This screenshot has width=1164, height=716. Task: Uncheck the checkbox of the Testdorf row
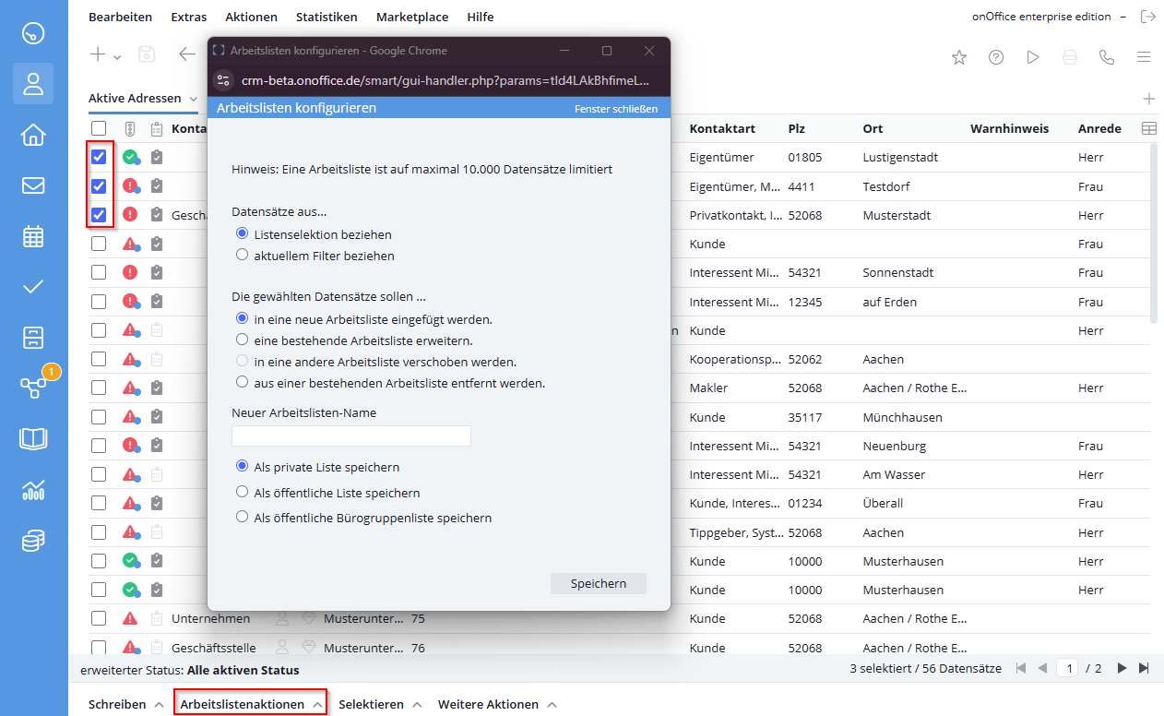coord(99,186)
